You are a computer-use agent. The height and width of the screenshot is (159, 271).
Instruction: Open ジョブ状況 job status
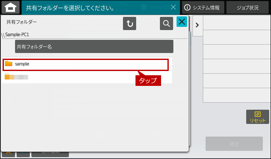click(248, 7)
